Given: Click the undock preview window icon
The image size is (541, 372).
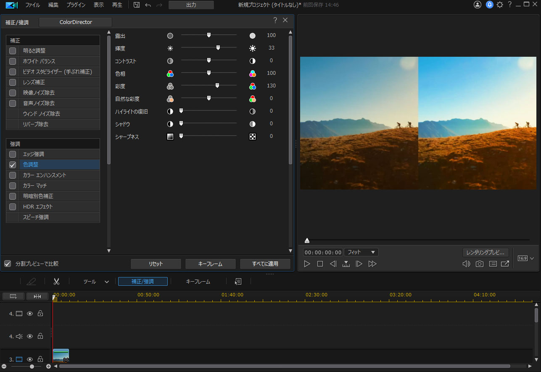Looking at the screenshot, I should [x=505, y=264].
